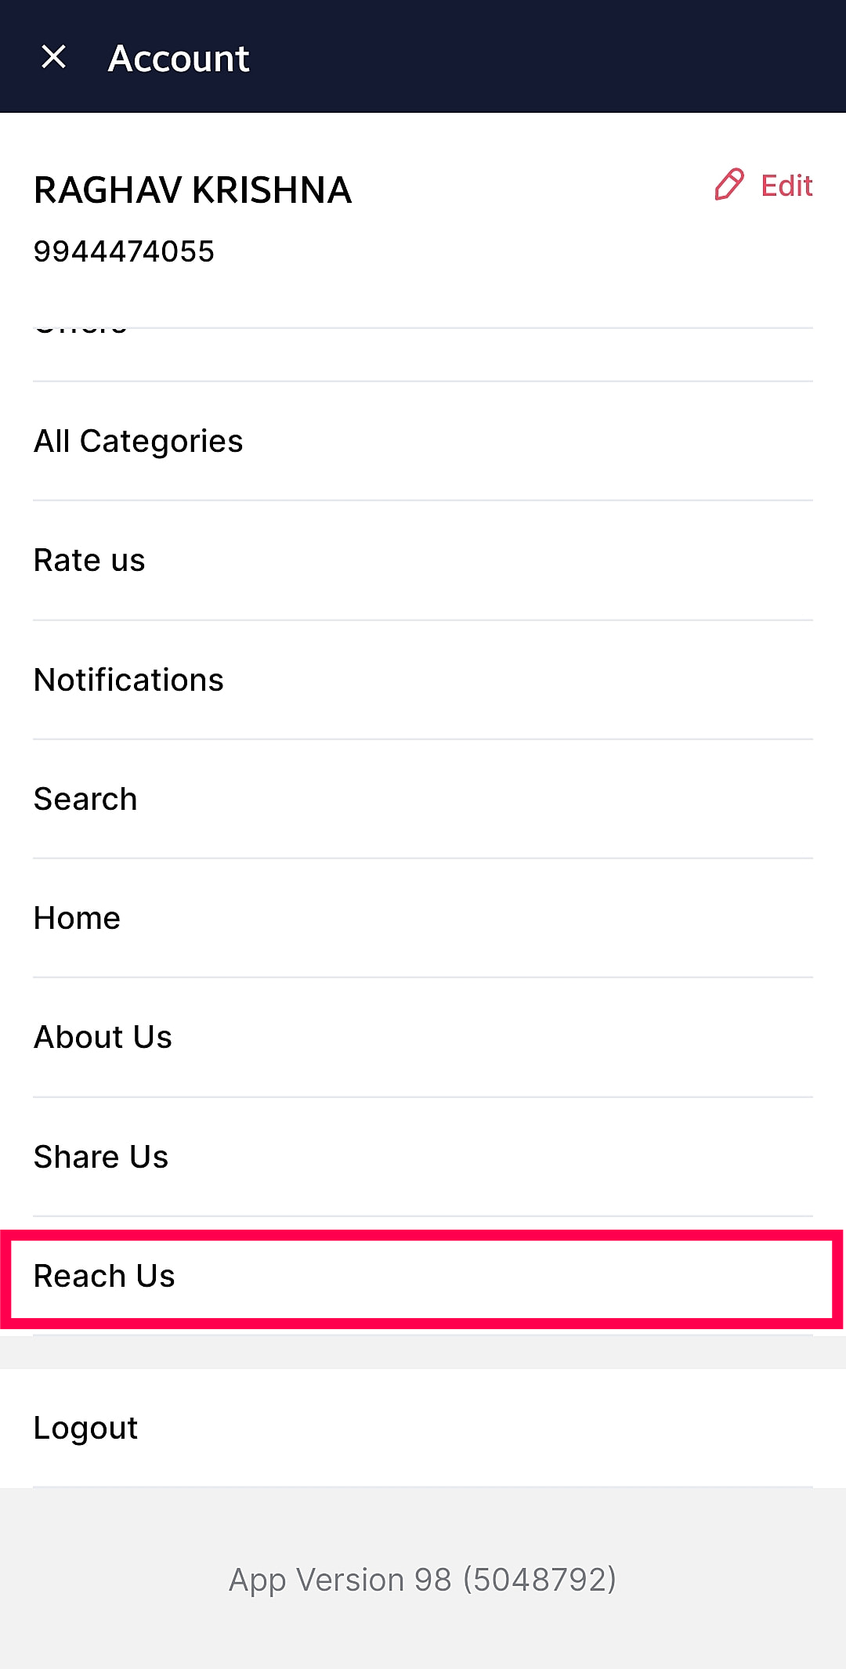Tap the RAGHAV KRISHNA profile name

point(193,190)
